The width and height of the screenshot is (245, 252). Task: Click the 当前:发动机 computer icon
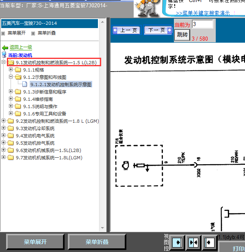coord(4,54)
